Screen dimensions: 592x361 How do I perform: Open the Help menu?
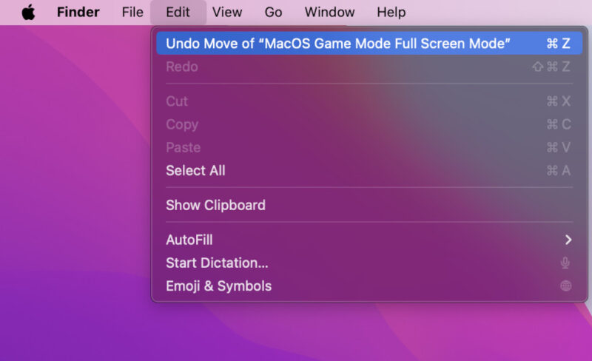(x=391, y=12)
